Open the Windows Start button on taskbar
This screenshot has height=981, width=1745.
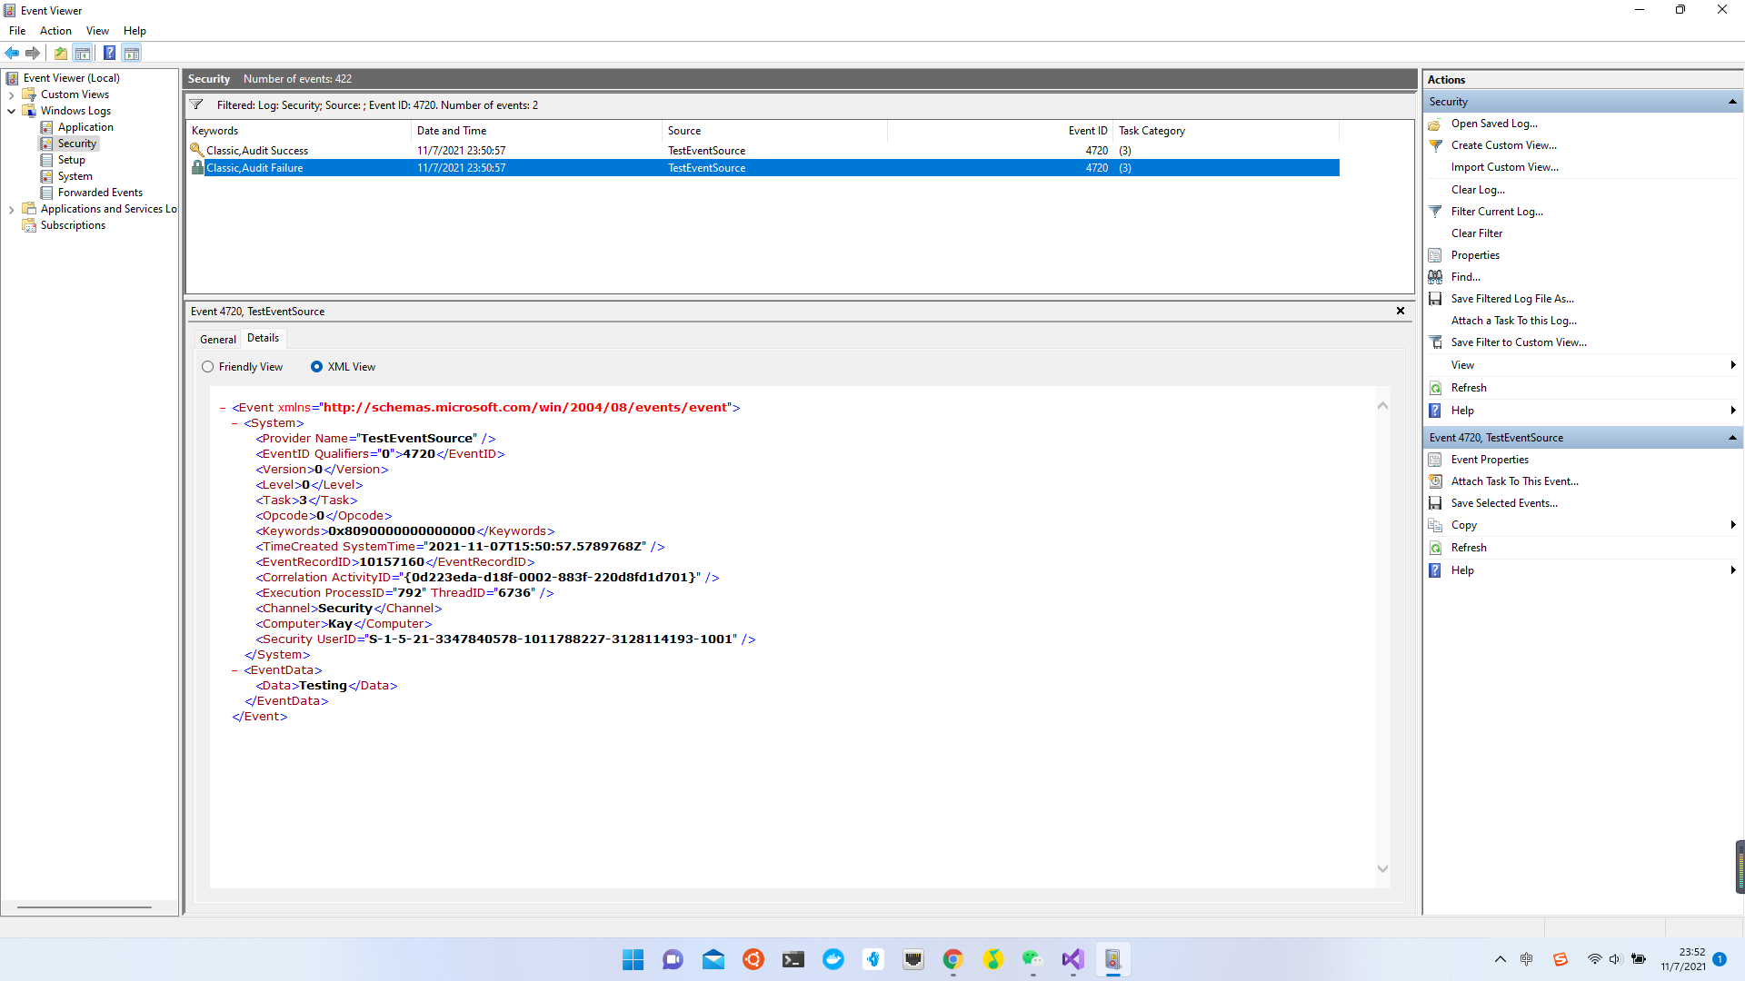pyautogui.click(x=633, y=959)
